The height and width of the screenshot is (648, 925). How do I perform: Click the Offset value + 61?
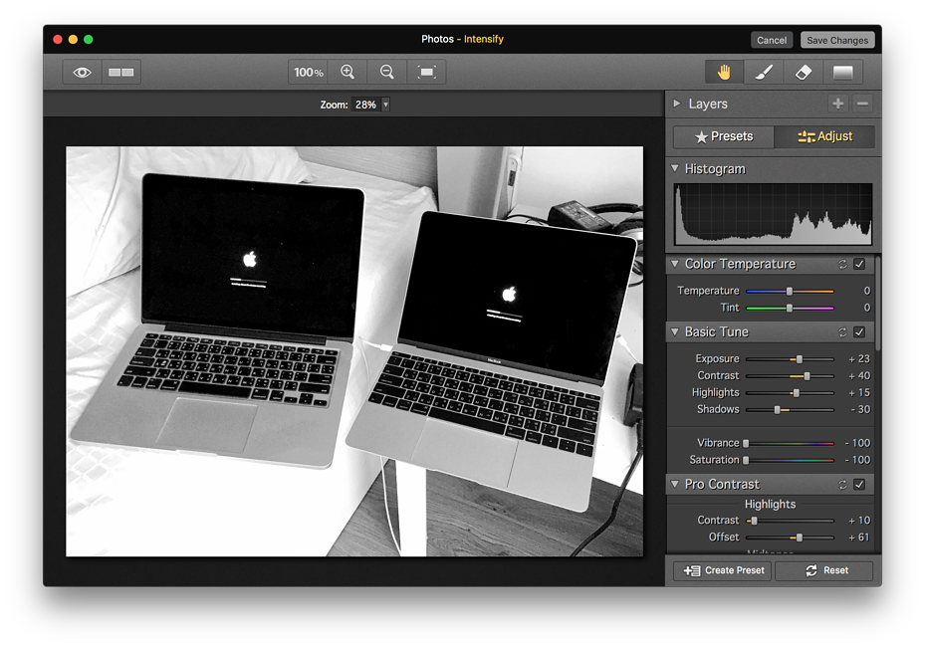click(x=859, y=538)
